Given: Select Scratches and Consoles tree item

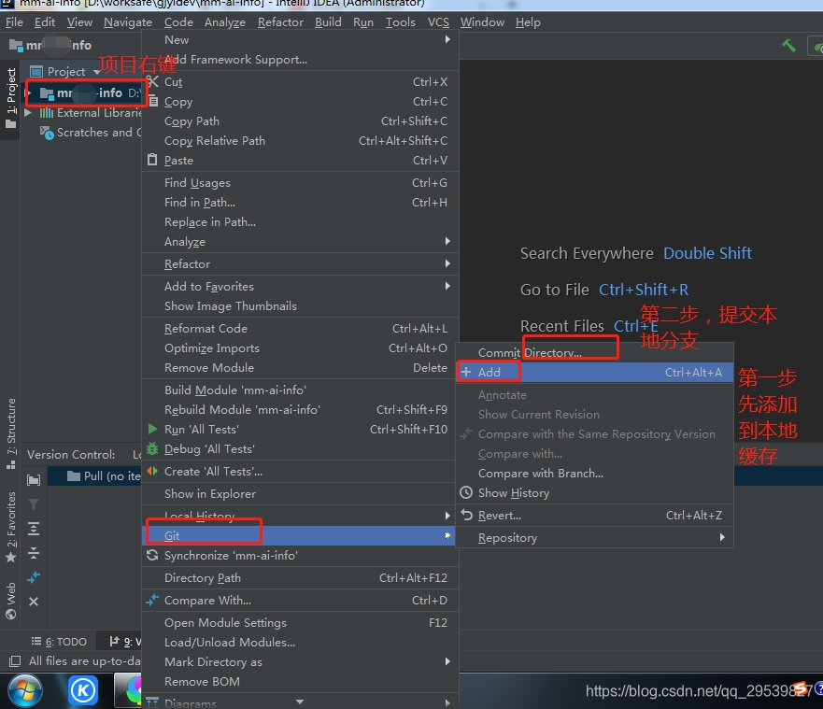Looking at the screenshot, I should [x=91, y=133].
